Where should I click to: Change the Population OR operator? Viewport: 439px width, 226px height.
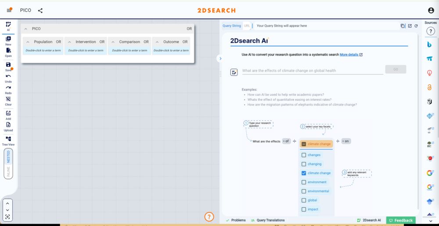click(58, 42)
